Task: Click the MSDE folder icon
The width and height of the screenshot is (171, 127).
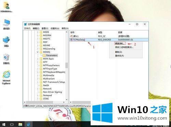Action: click(x=41, y=32)
